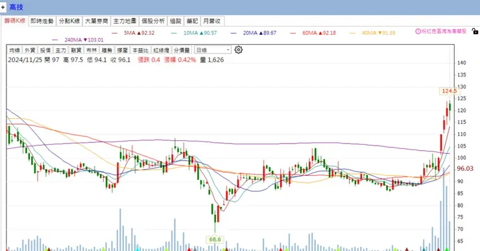Toggle the 趨勢 trend button
Viewport: 480px width, 251px height.
pyautogui.click(x=107, y=50)
